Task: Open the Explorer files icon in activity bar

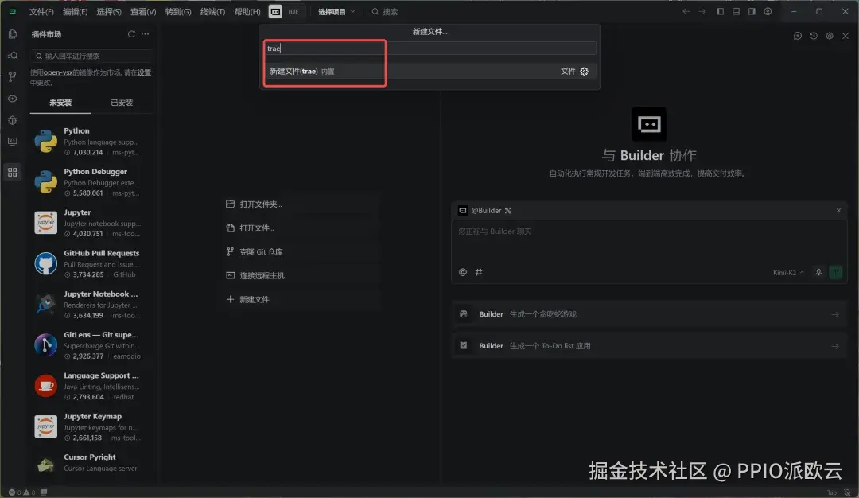Action: [x=12, y=34]
